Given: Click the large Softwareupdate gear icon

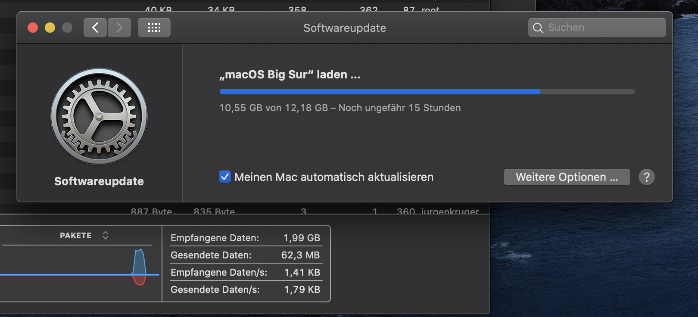Looking at the screenshot, I should 99,116.
